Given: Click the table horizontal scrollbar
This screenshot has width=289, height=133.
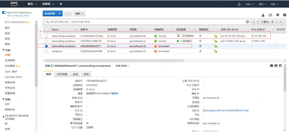Looking at the screenshot, I should point(115,60).
